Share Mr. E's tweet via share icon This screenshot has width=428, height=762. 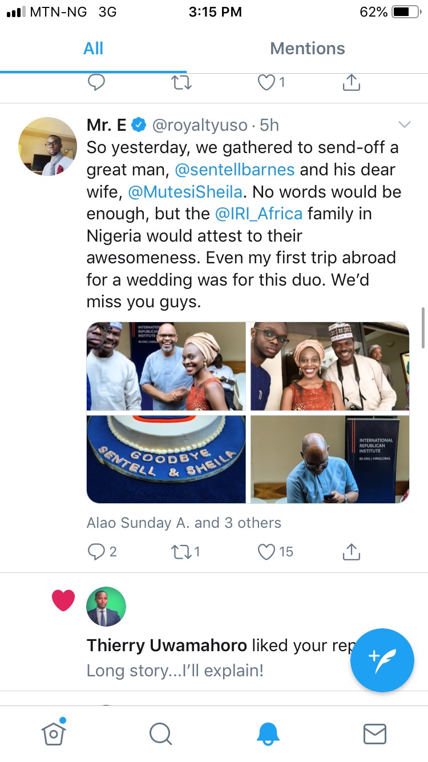click(x=351, y=551)
